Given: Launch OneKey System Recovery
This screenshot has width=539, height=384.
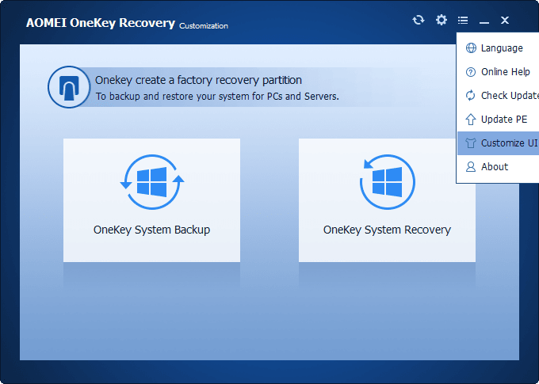Looking at the screenshot, I should click(x=387, y=230).
